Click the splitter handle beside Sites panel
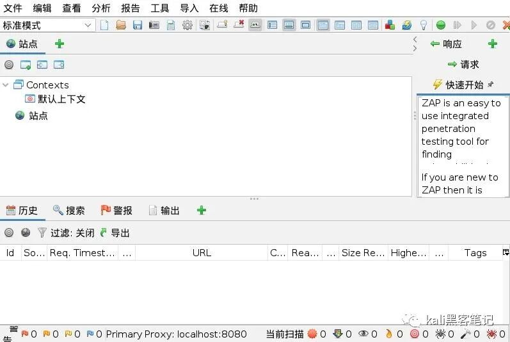 pyautogui.click(x=415, y=116)
